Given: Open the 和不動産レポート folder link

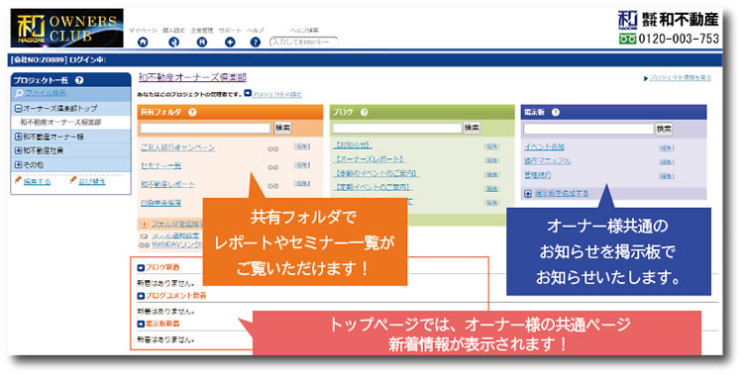Looking at the screenshot, I should click(x=167, y=184).
